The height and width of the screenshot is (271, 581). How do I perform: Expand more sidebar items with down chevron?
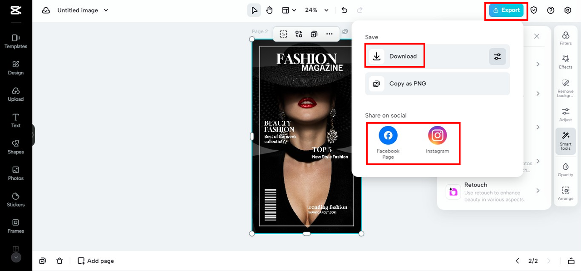click(16, 257)
